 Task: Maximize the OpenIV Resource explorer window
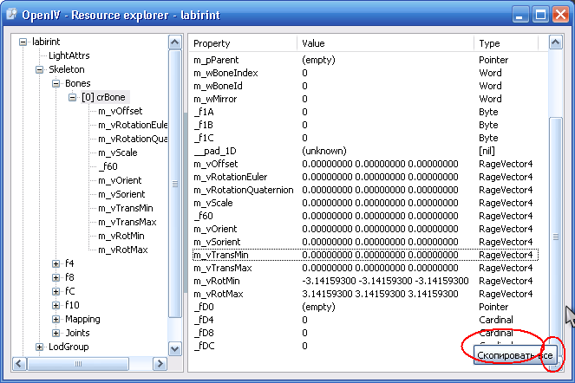tap(539, 15)
